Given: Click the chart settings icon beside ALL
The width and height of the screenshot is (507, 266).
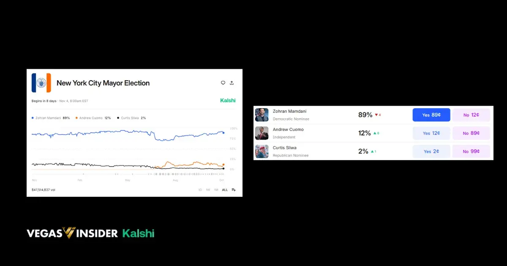Looking at the screenshot, I should [233, 190].
